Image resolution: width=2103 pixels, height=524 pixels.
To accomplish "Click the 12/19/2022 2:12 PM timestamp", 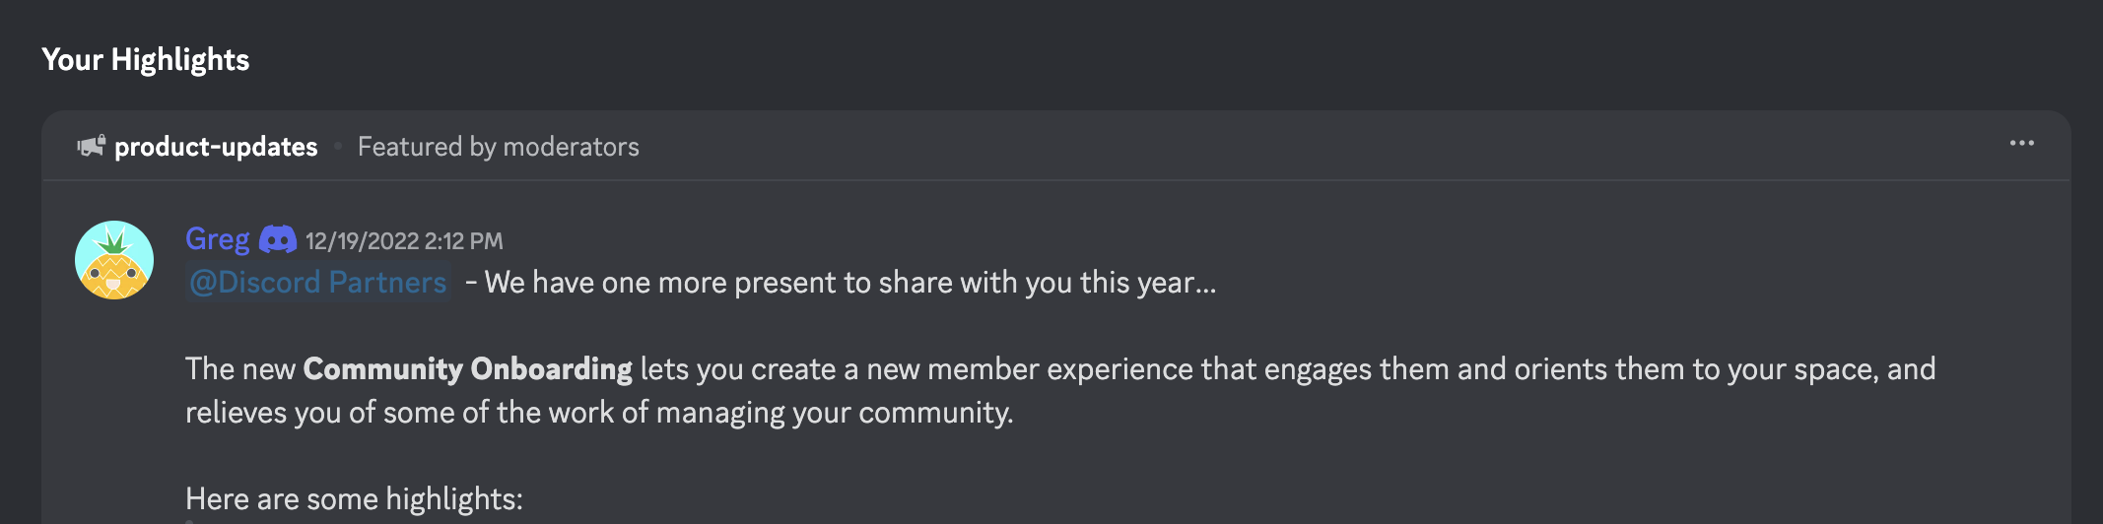I will 404,241.
